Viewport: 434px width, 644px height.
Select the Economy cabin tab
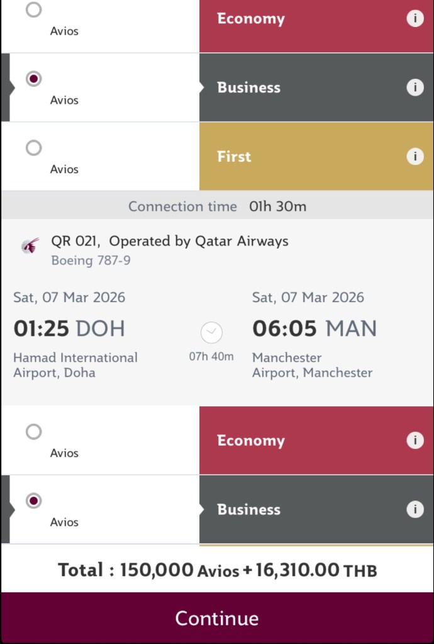(x=251, y=18)
